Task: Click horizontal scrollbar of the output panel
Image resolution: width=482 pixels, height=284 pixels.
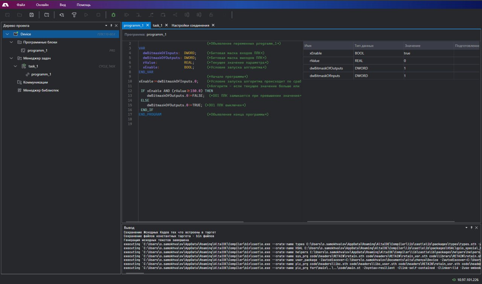Action: 134,273
